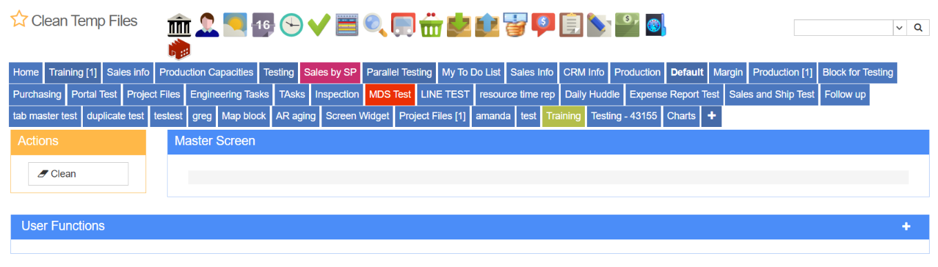The height and width of the screenshot is (267, 938).
Task: Click the green checkmark icon
Action: coord(319,26)
